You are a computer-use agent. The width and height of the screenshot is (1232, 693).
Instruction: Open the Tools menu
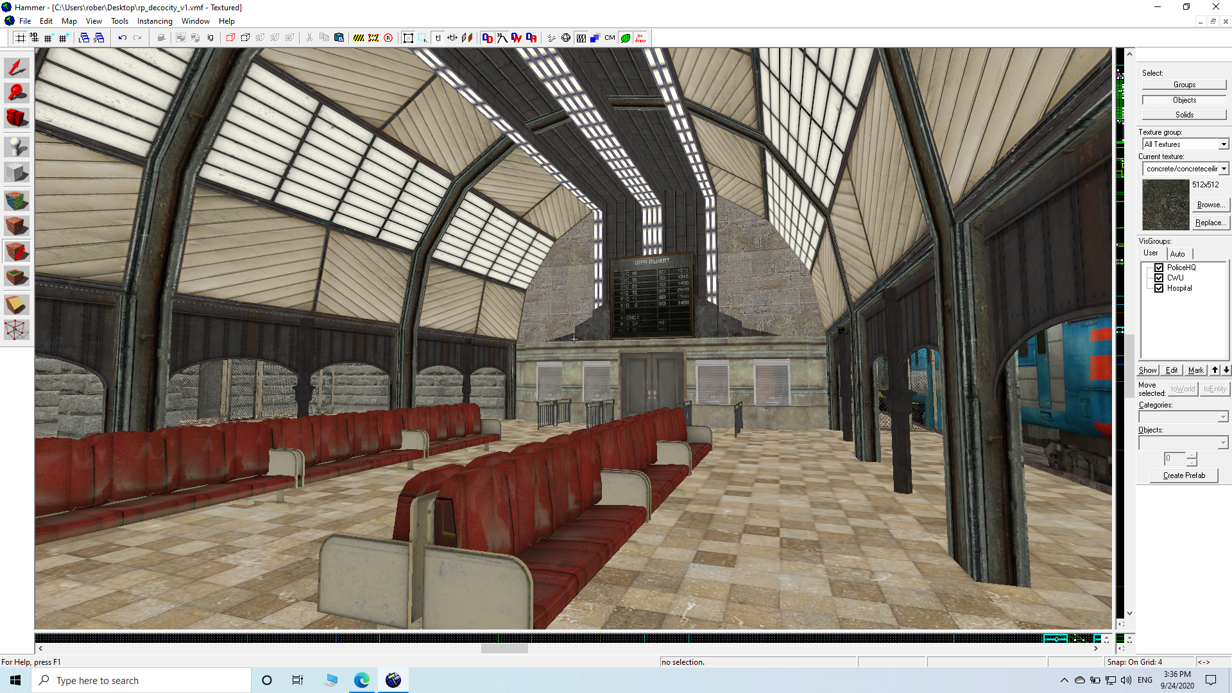(119, 21)
